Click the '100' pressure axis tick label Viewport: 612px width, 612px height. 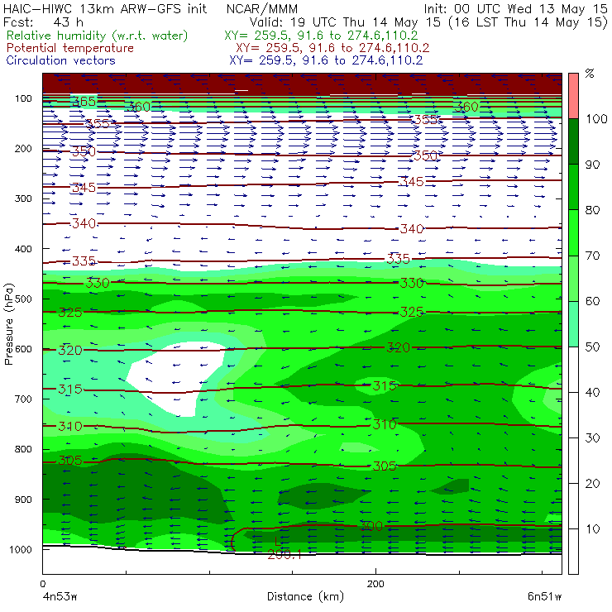(x=23, y=98)
